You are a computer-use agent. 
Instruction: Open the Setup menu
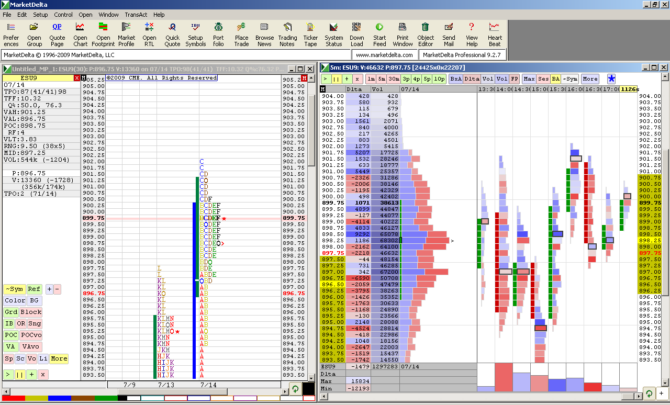[x=40, y=15]
